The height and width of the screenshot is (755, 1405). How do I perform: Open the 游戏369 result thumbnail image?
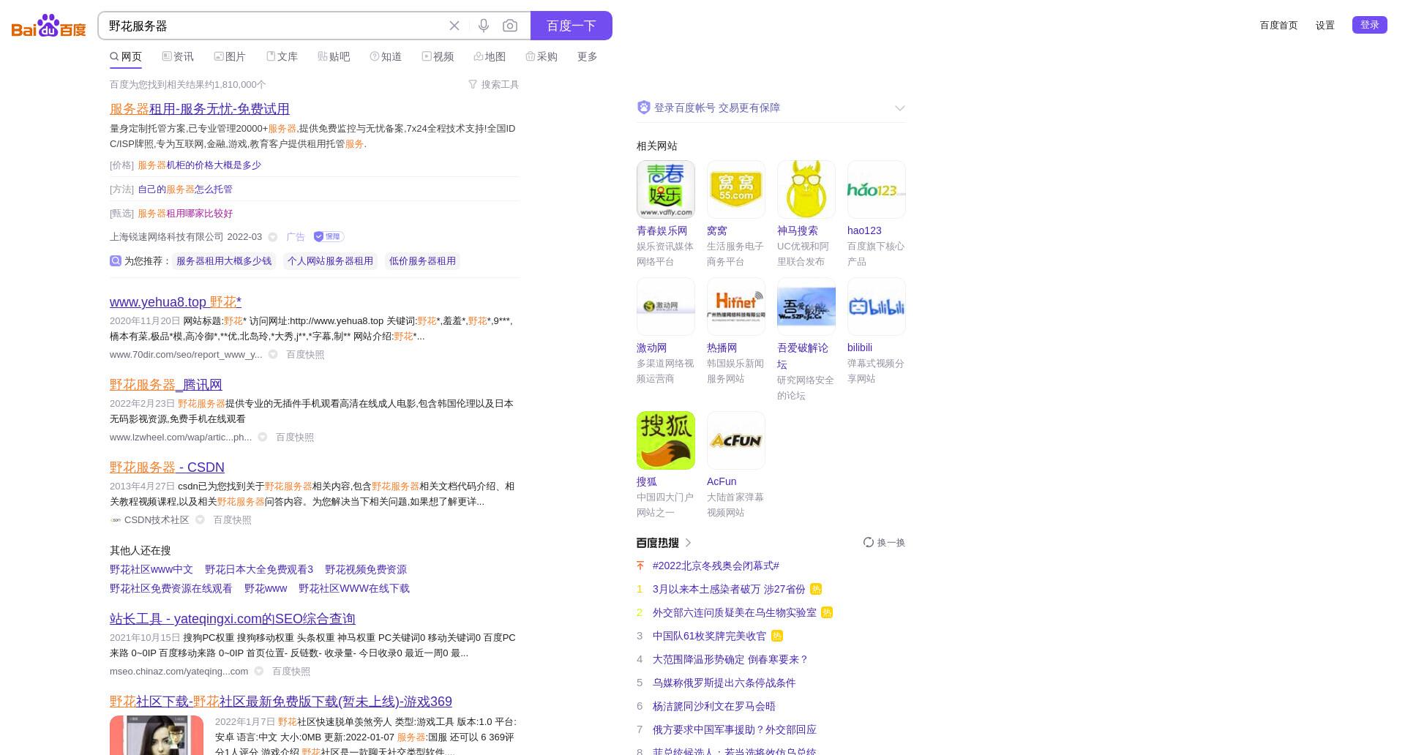pyautogui.click(x=157, y=735)
